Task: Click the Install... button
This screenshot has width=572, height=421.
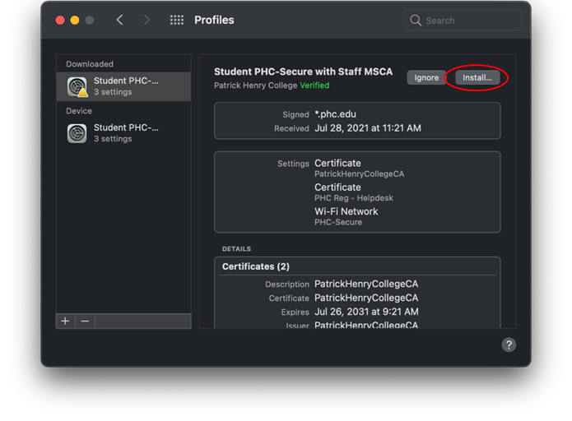Action: tap(477, 77)
